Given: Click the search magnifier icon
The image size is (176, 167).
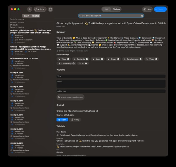Looking at the screenshot, I should tap(80, 16).
